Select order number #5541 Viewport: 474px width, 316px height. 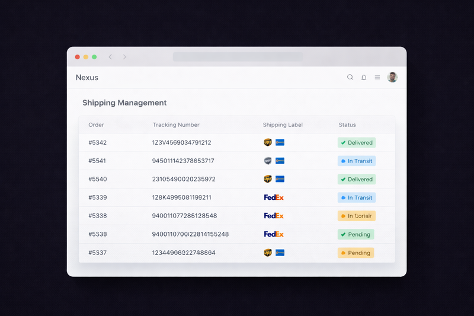coord(97,161)
